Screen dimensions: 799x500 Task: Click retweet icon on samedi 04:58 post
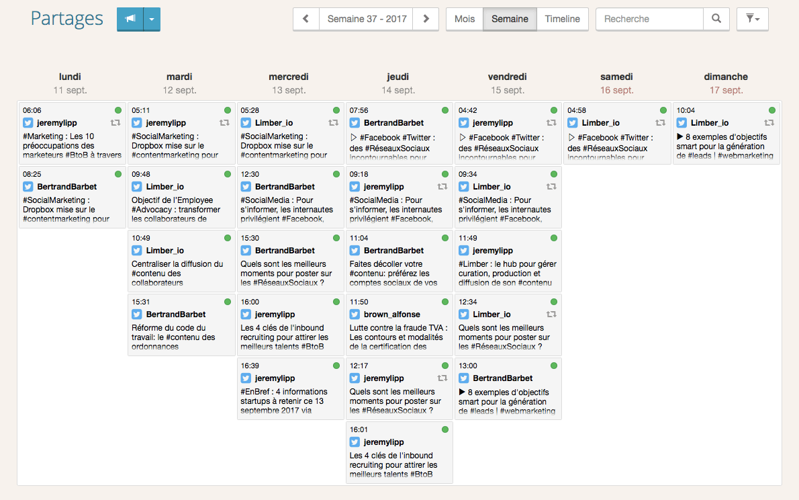(x=660, y=123)
